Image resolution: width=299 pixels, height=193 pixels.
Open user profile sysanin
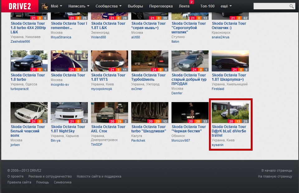tap(217, 145)
